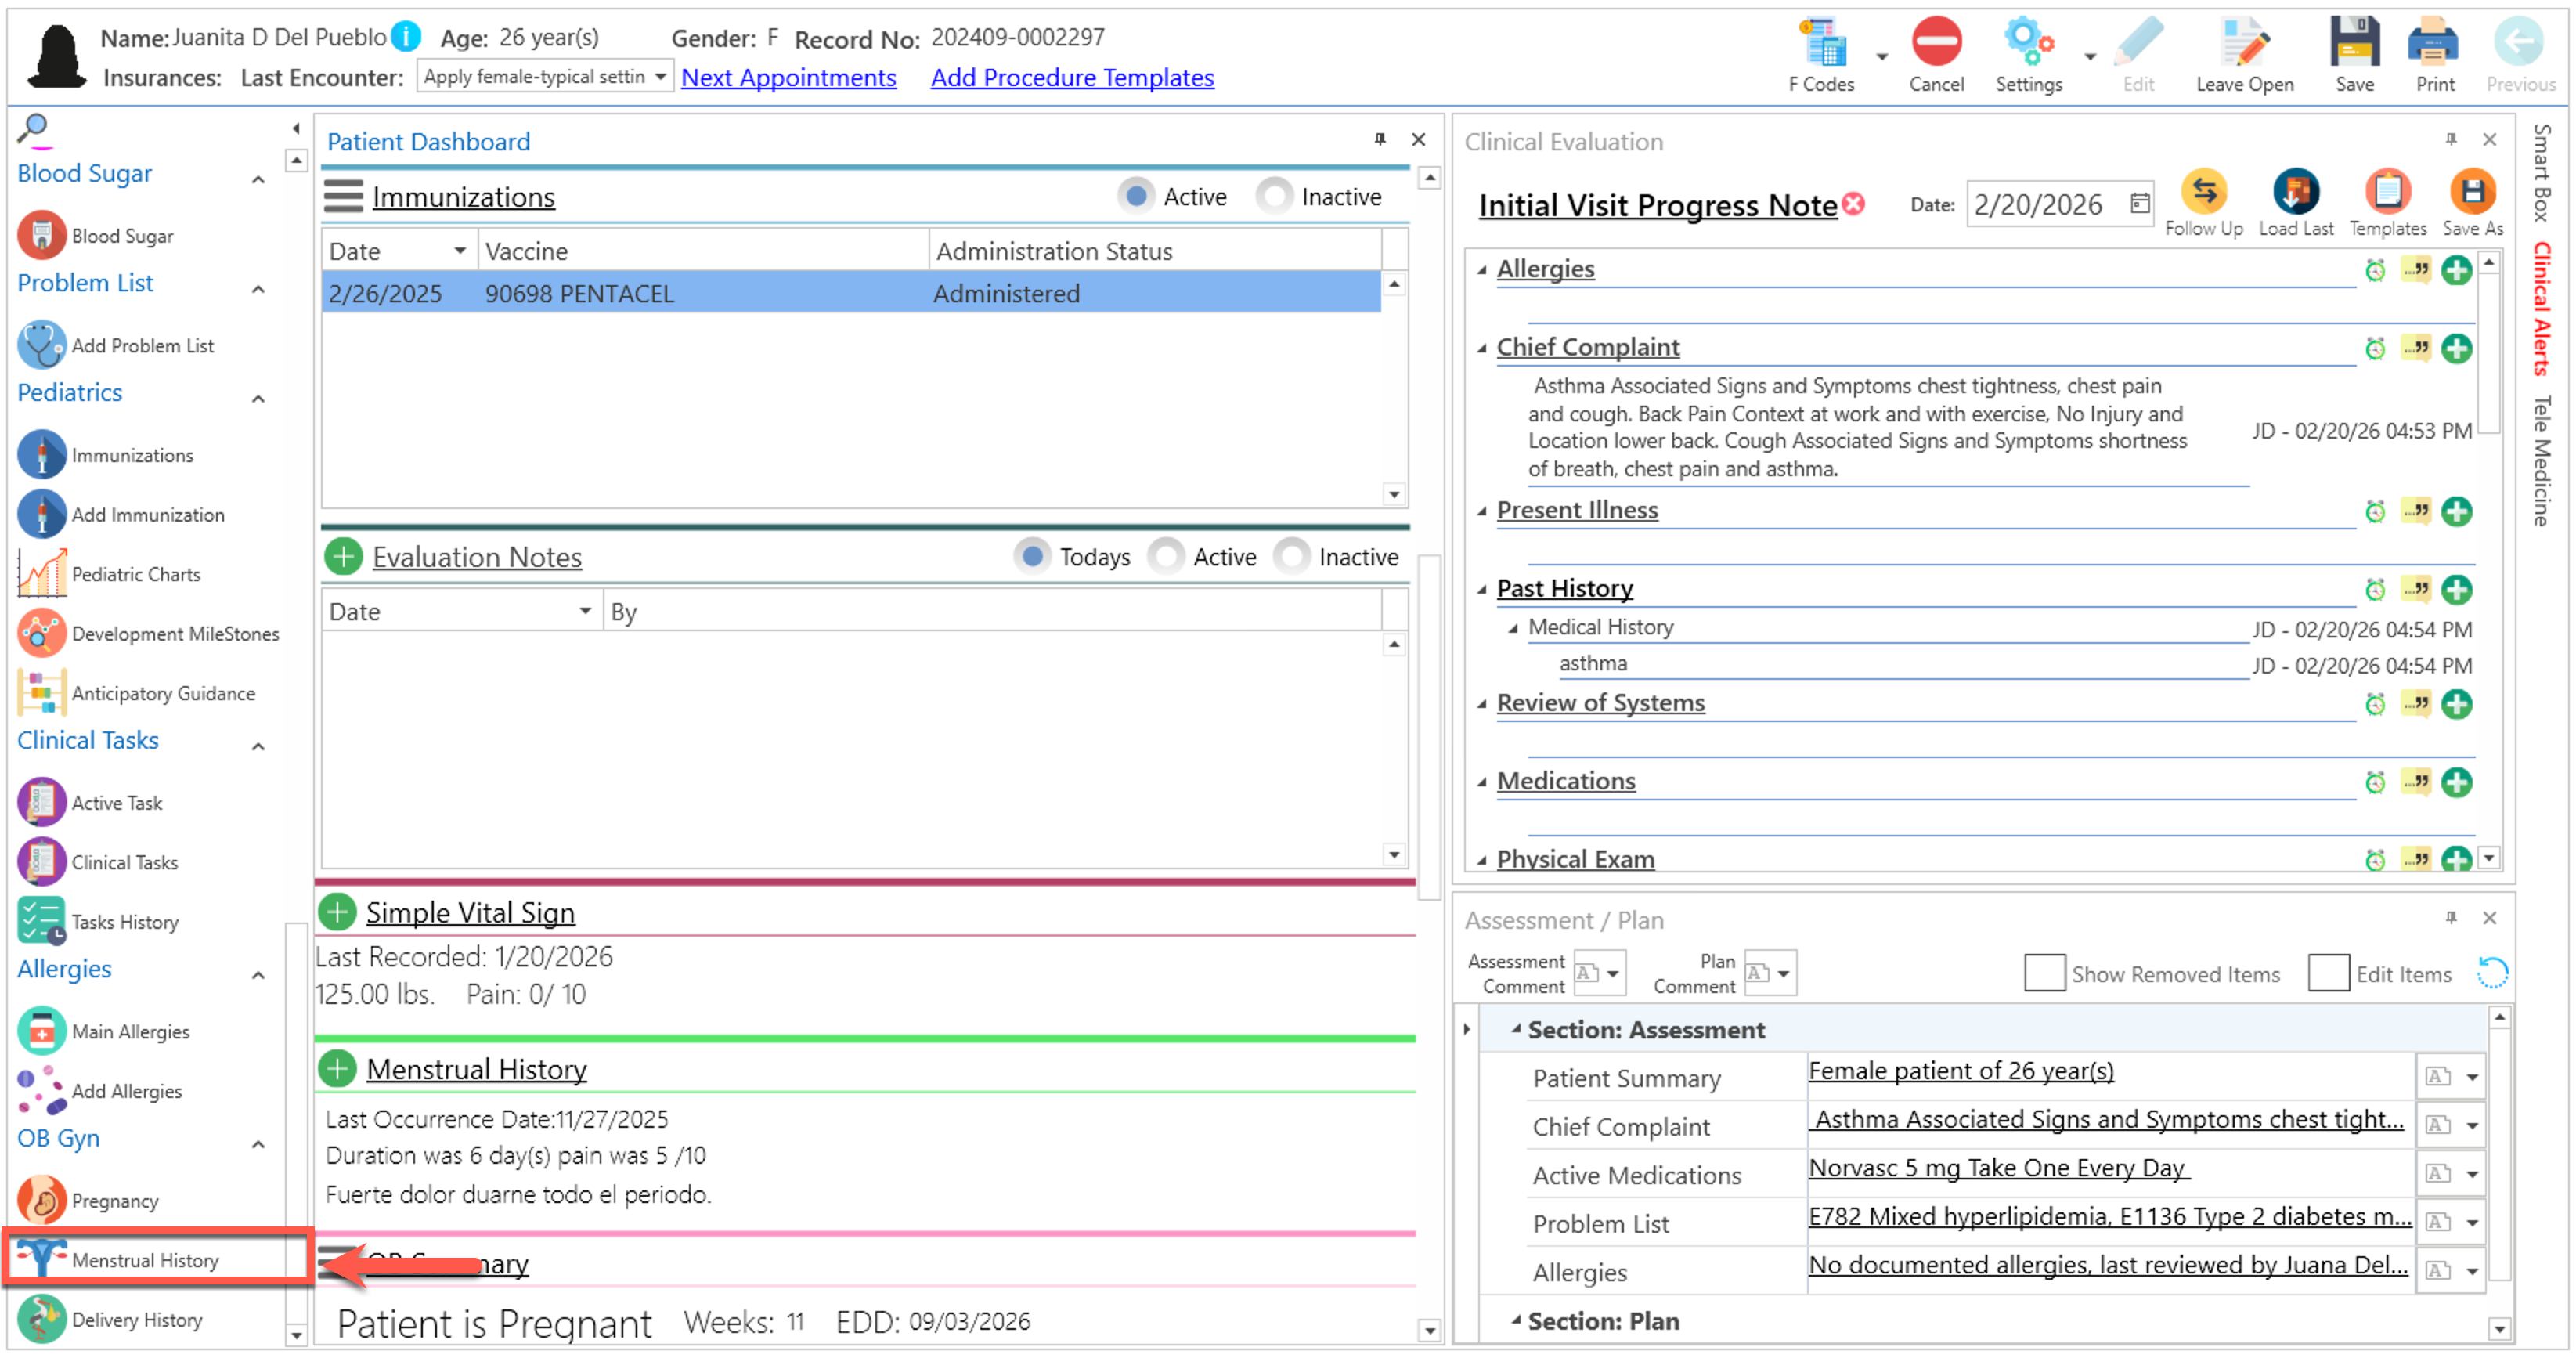Open the Smart Box side tab
This screenshot has width=2576, height=1358.
click(2540, 172)
